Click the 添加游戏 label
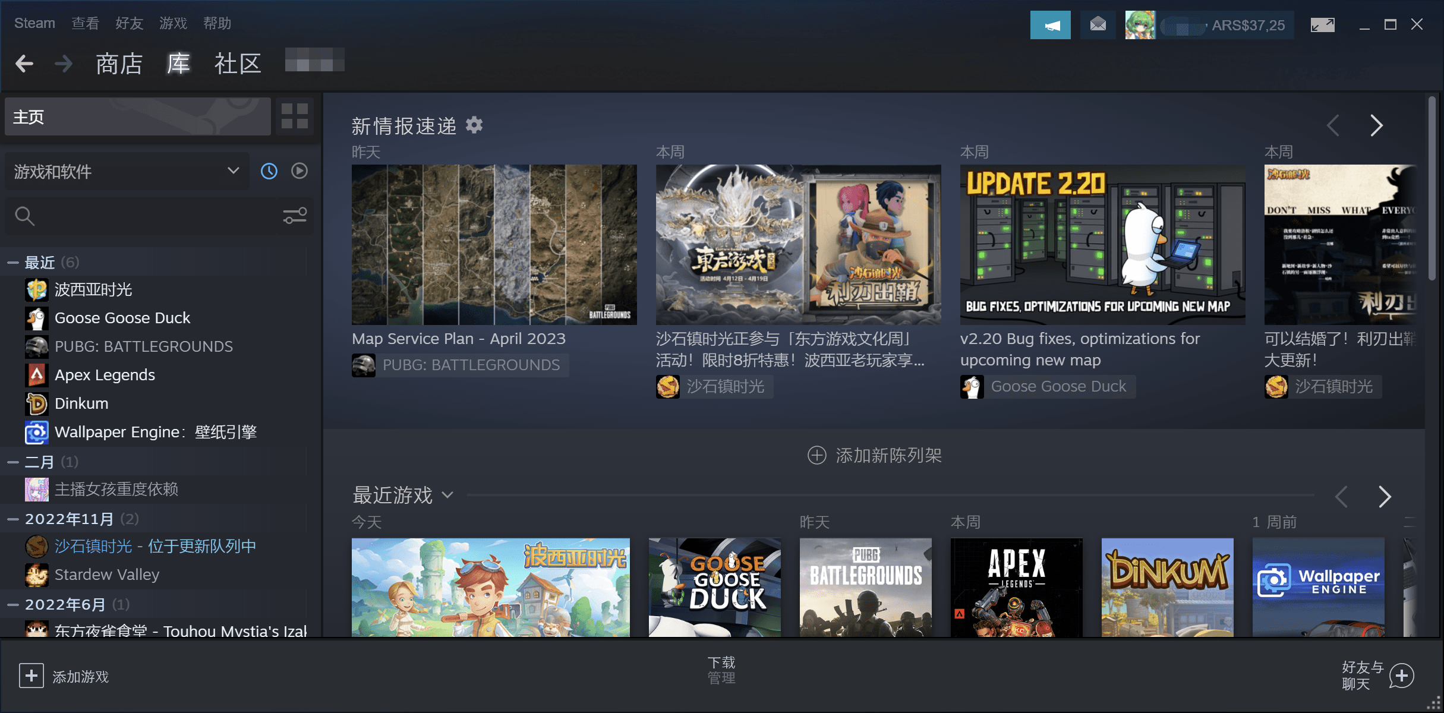 coord(81,676)
